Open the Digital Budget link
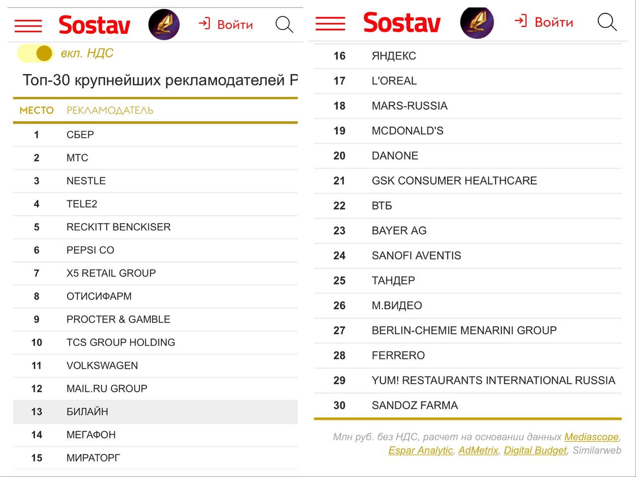 (x=535, y=450)
